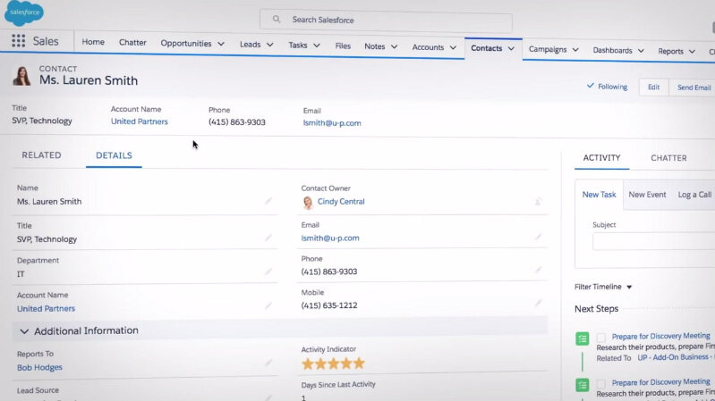The width and height of the screenshot is (715, 401).
Task: Toggle the Following button
Action: (607, 87)
